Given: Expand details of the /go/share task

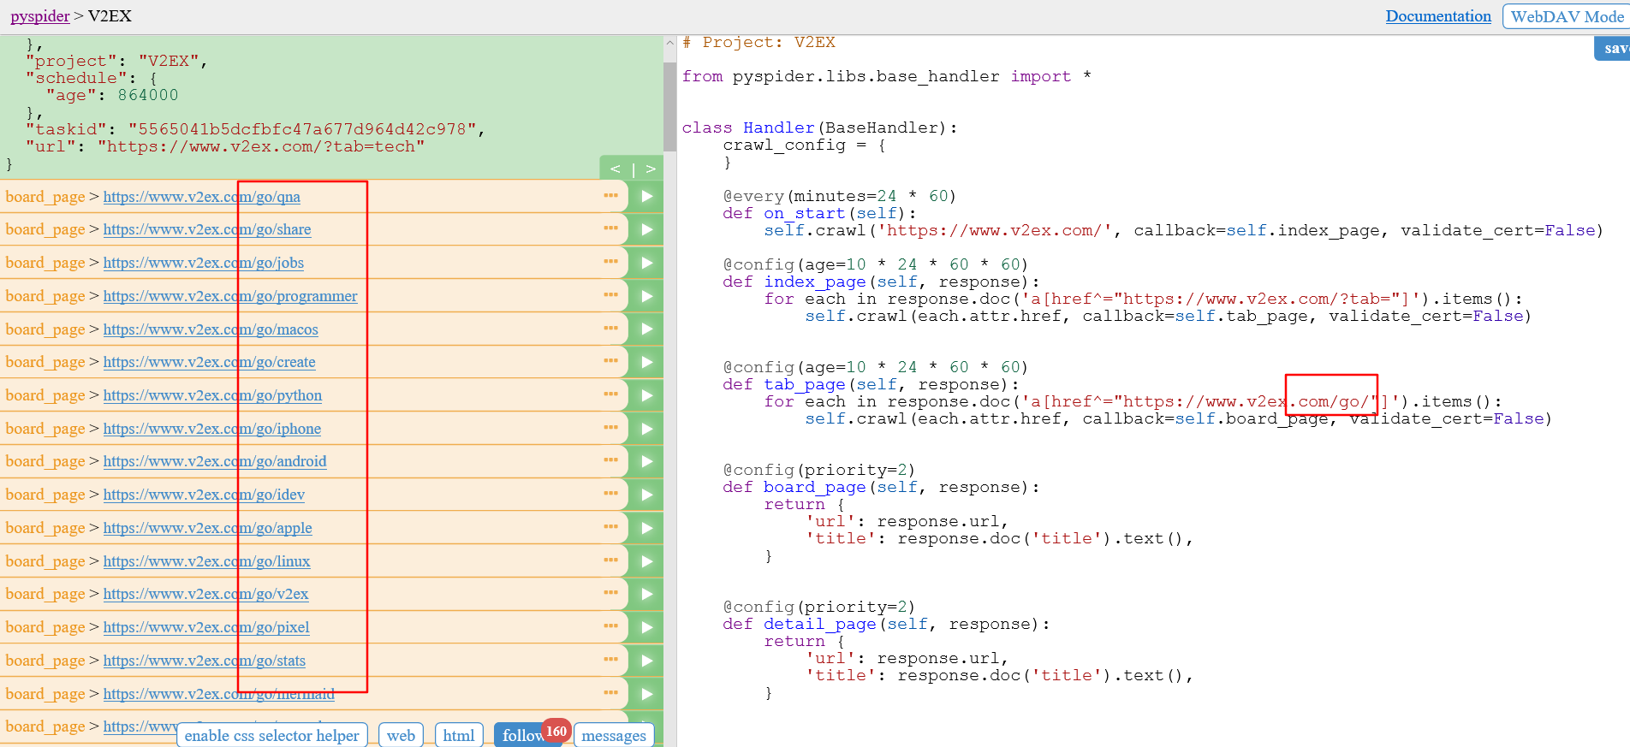Looking at the screenshot, I should tap(610, 228).
